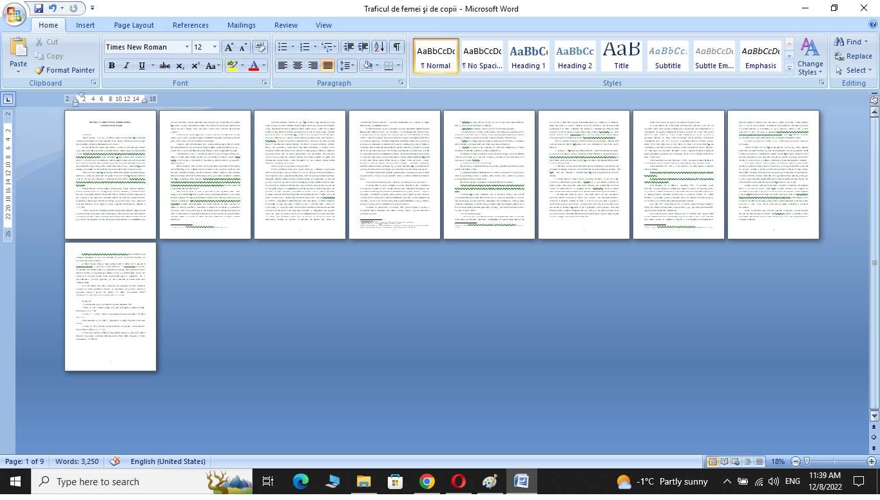
Task: Click the Replace button
Action: (853, 56)
